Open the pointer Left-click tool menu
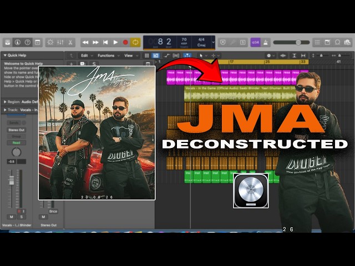Screen dimensions: 355x266 pos(203,55)
